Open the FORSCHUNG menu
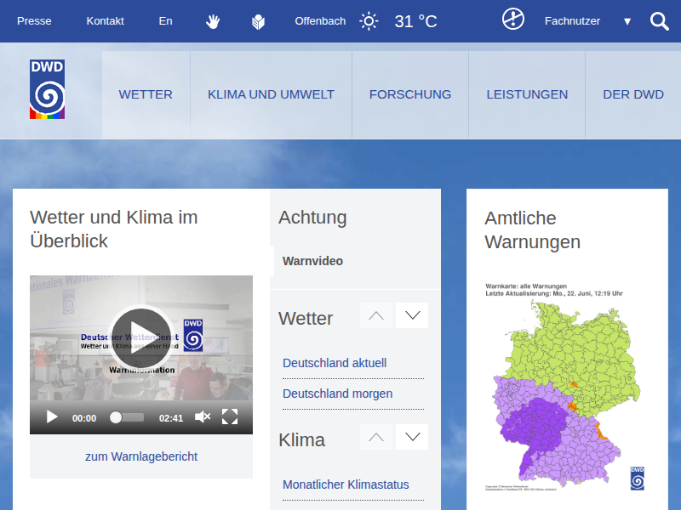Viewport: 681px width, 510px height. click(410, 94)
